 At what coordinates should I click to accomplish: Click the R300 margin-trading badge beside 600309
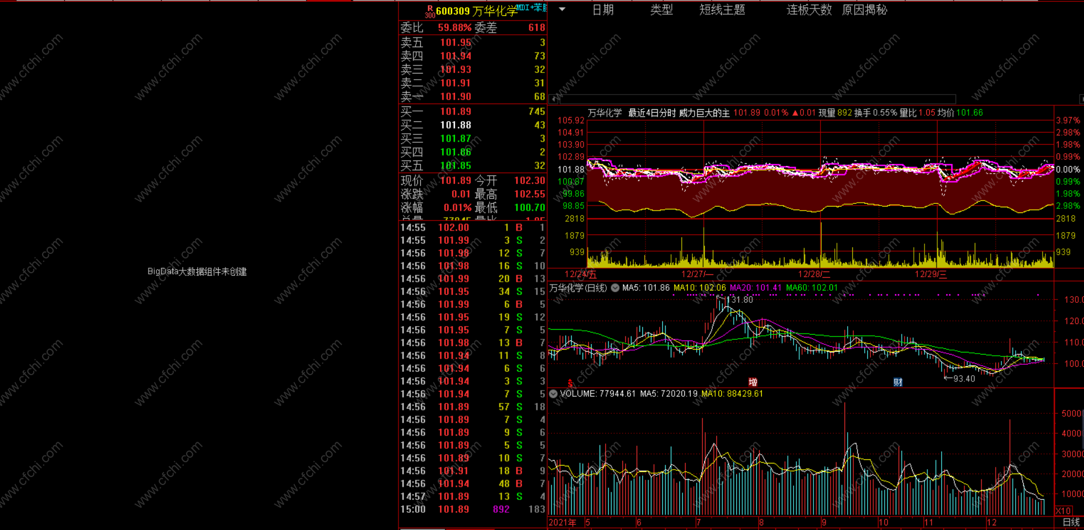(430, 11)
